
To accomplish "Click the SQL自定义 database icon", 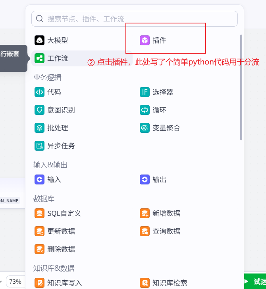I will click(x=39, y=213).
